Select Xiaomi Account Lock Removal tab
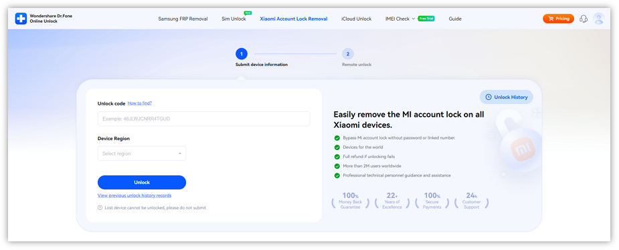The height and width of the screenshot is (250, 619). click(293, 19)
